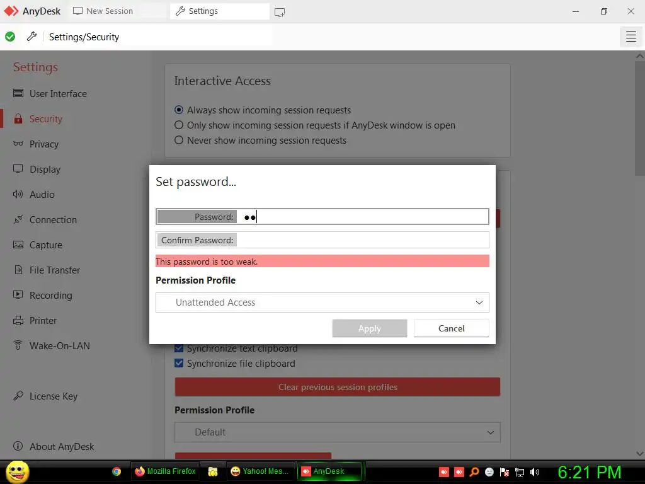
Task: Click the vertical scrollbar thumb
Action: [x=640, y=118]
